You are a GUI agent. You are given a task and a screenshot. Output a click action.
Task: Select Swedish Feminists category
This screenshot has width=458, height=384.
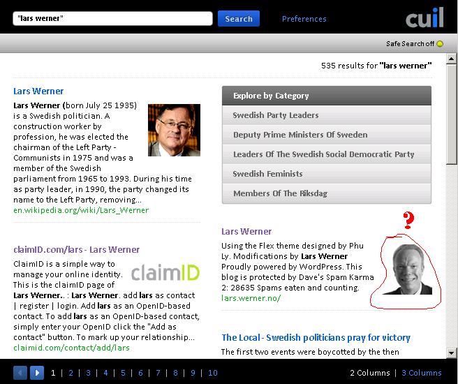[327, 174]
